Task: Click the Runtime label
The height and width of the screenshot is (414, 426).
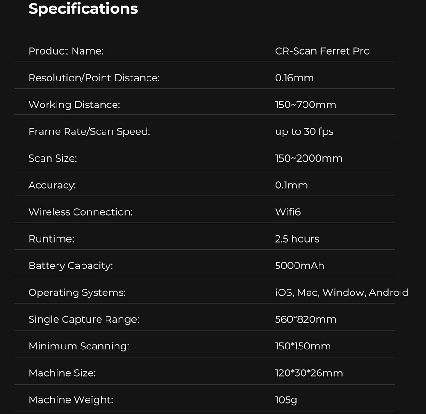Action: click(51, 239)
